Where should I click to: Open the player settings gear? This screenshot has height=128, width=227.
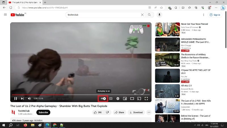(118, 98)
